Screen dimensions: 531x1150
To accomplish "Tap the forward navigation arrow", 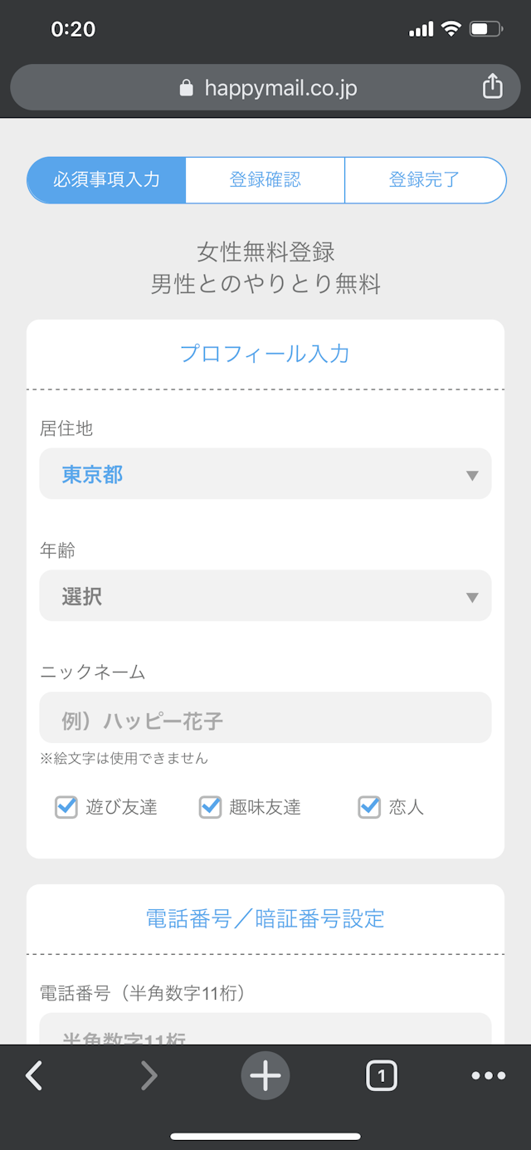I will click(149, 1075).
